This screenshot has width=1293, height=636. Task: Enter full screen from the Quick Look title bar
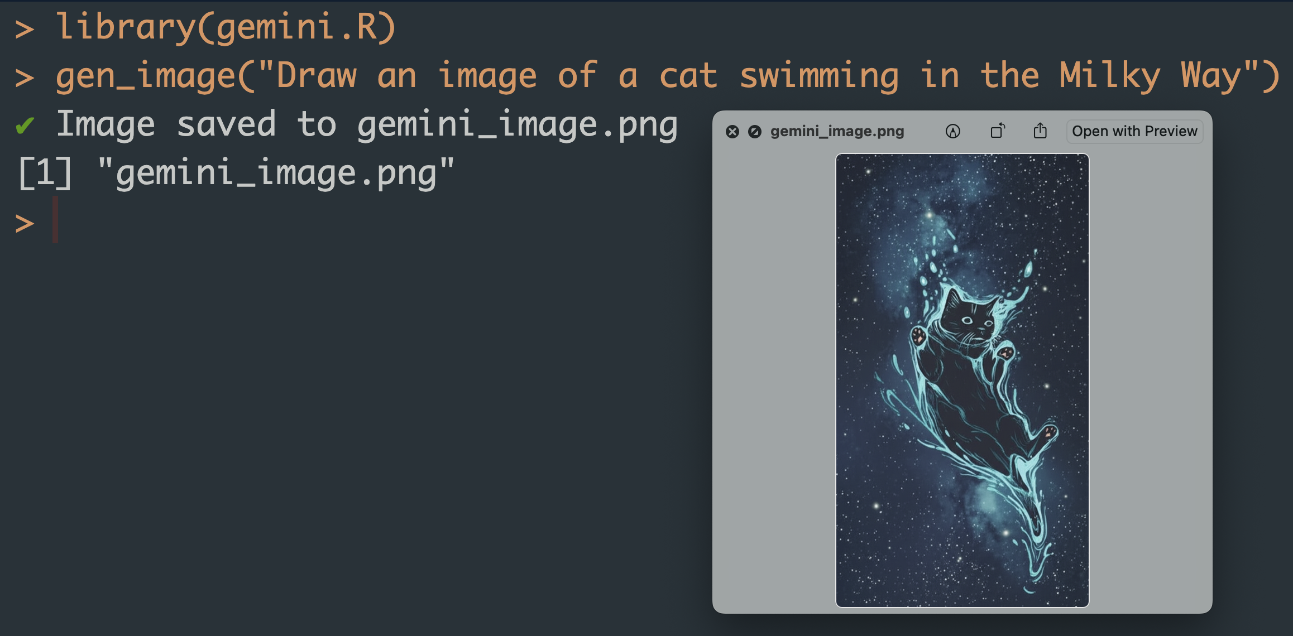click(x=755, y=132)
